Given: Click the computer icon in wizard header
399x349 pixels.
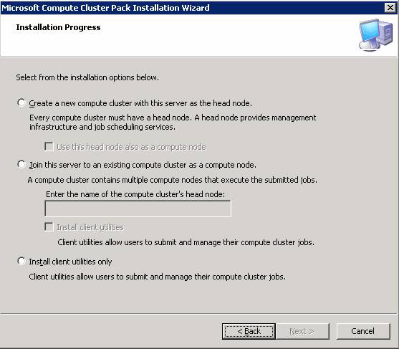Looking at the screenshot, I should [x=375, y=35].
